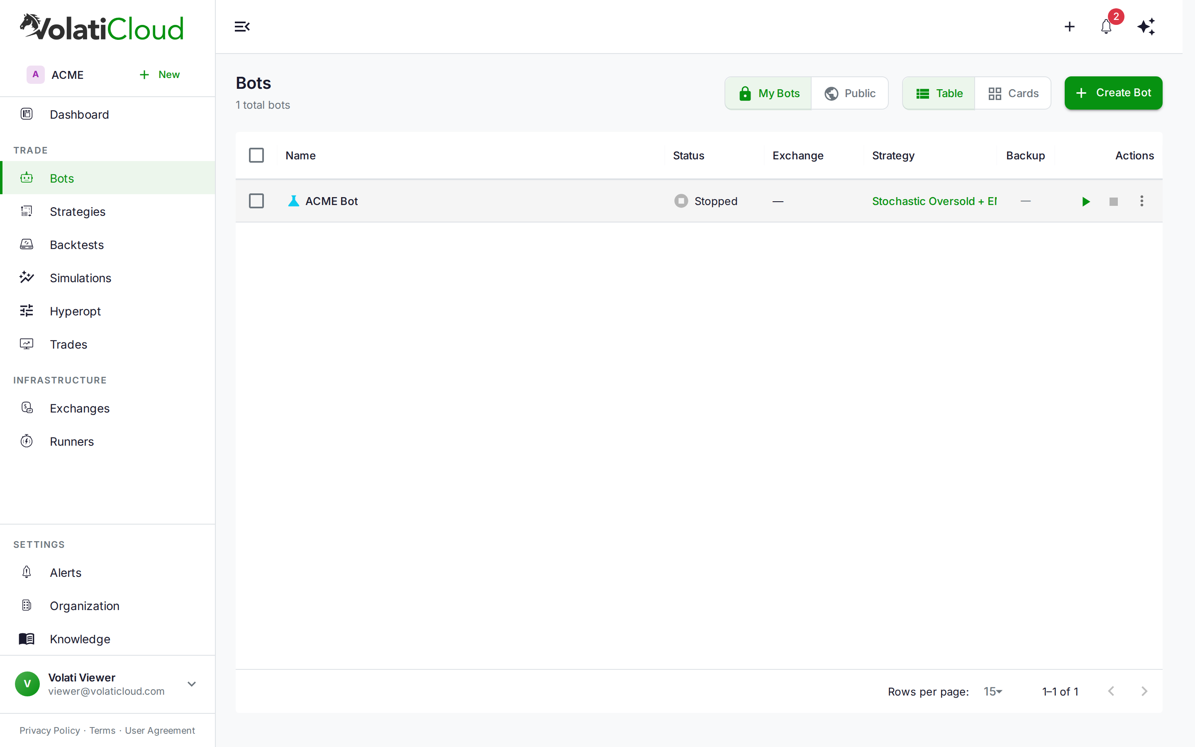
Task: Click the "1 total bots" text
Action: [x=263, y=105]
